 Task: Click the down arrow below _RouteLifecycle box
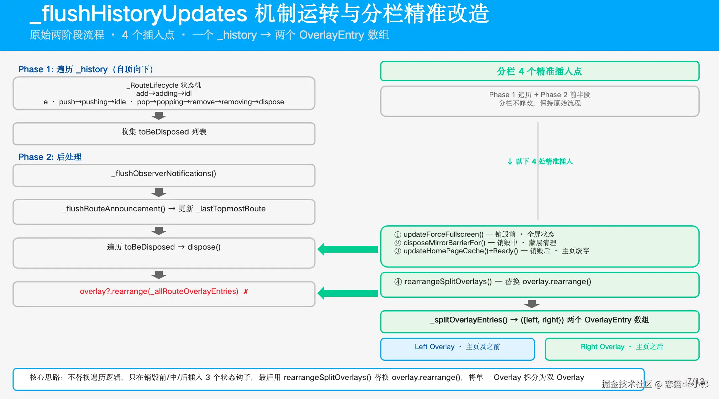159,116
